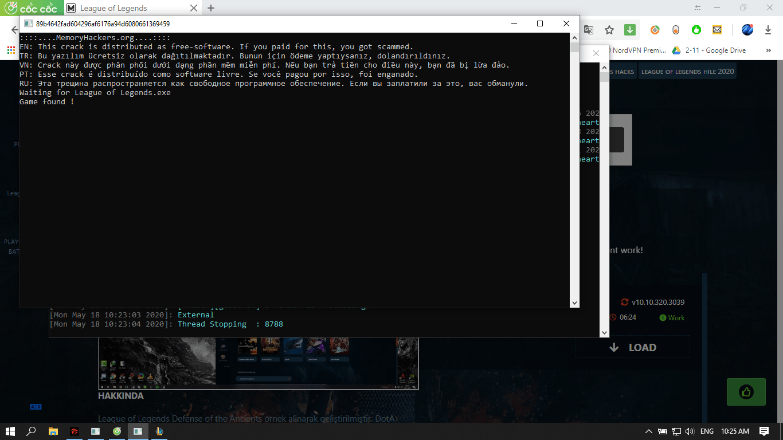
Task: Show hidden system tray icons
Action: 649,431
